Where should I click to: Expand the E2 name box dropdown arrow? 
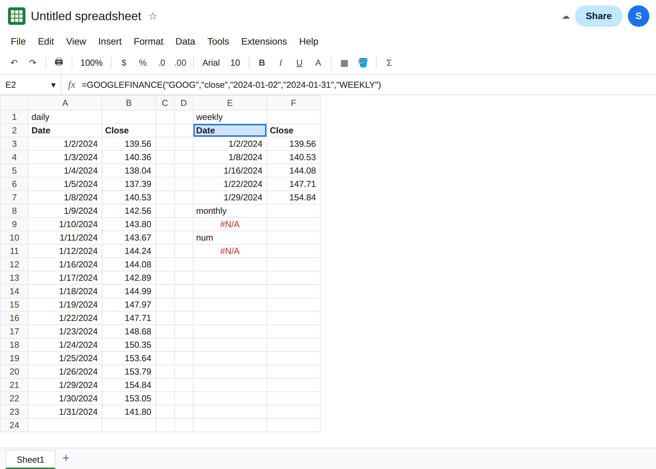[x=53, y=85]
